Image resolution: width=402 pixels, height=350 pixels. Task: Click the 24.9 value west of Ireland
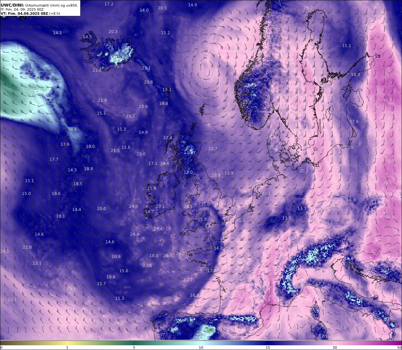pyautogui.click(x=133, y=207)
